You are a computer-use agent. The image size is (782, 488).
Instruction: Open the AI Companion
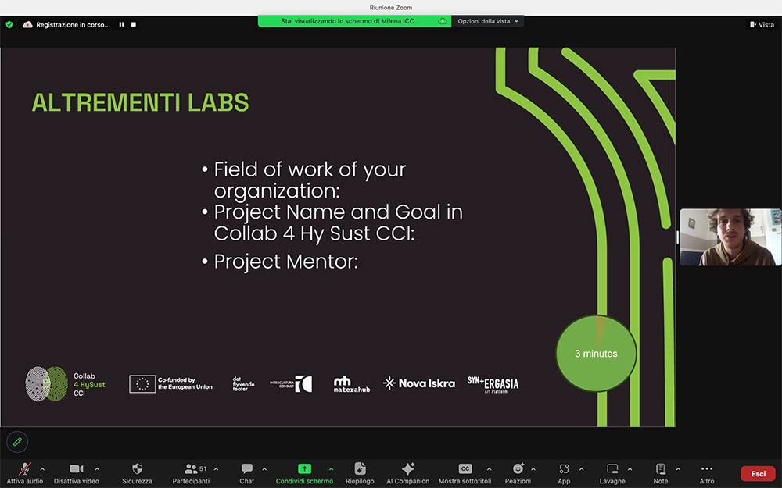tap(407, 472)
